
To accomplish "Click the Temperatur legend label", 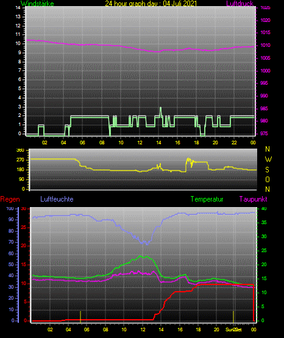I will point(207,199).
